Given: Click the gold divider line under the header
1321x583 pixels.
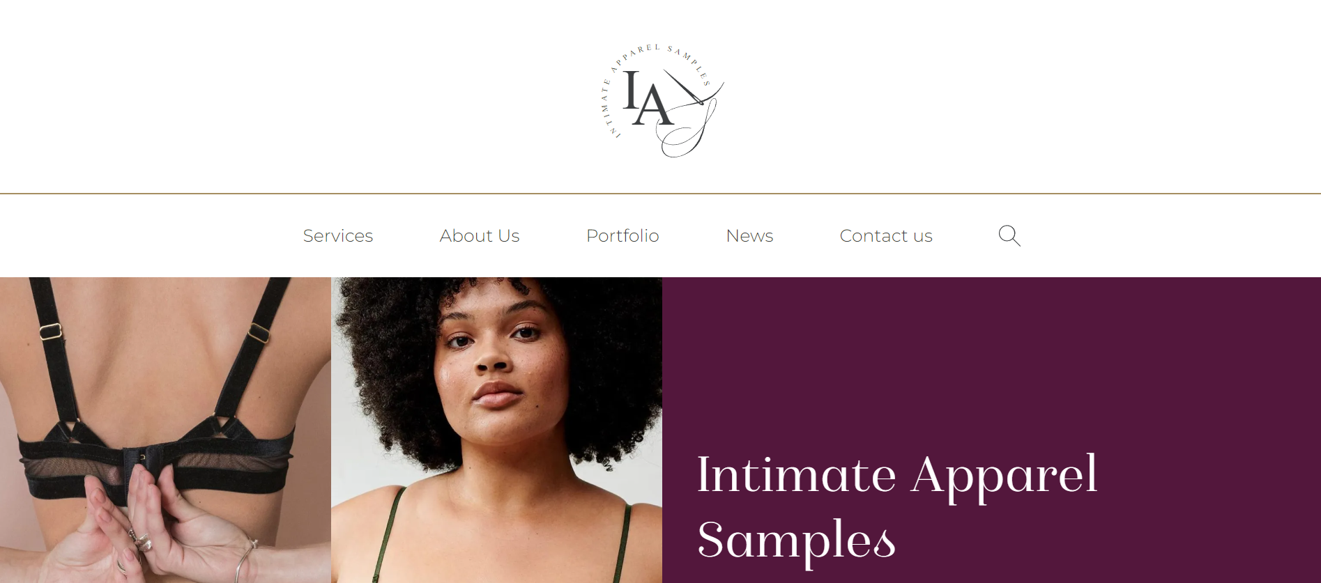Looking at the screenshot, I should [x=660, y=194].
